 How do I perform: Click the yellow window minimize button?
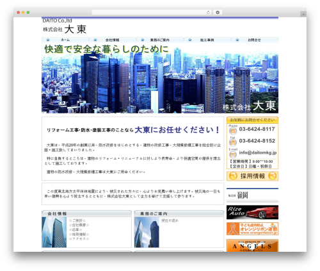point(23,12)
